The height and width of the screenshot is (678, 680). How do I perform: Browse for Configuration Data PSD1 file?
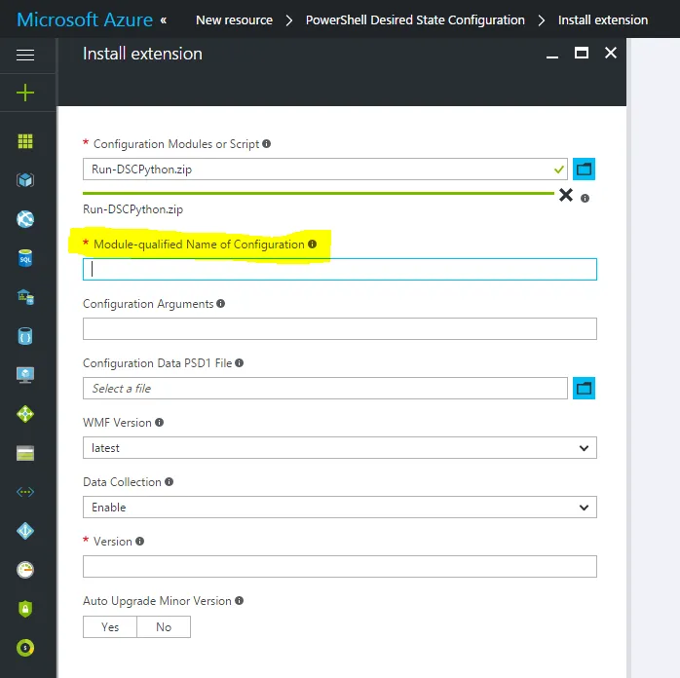click(584, 388)
